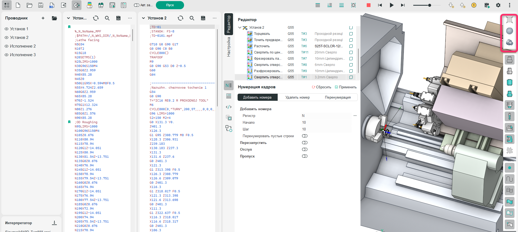518x232 pixels.
Task: Click the yellow warning indicator icon
Action: pos(474,5)
